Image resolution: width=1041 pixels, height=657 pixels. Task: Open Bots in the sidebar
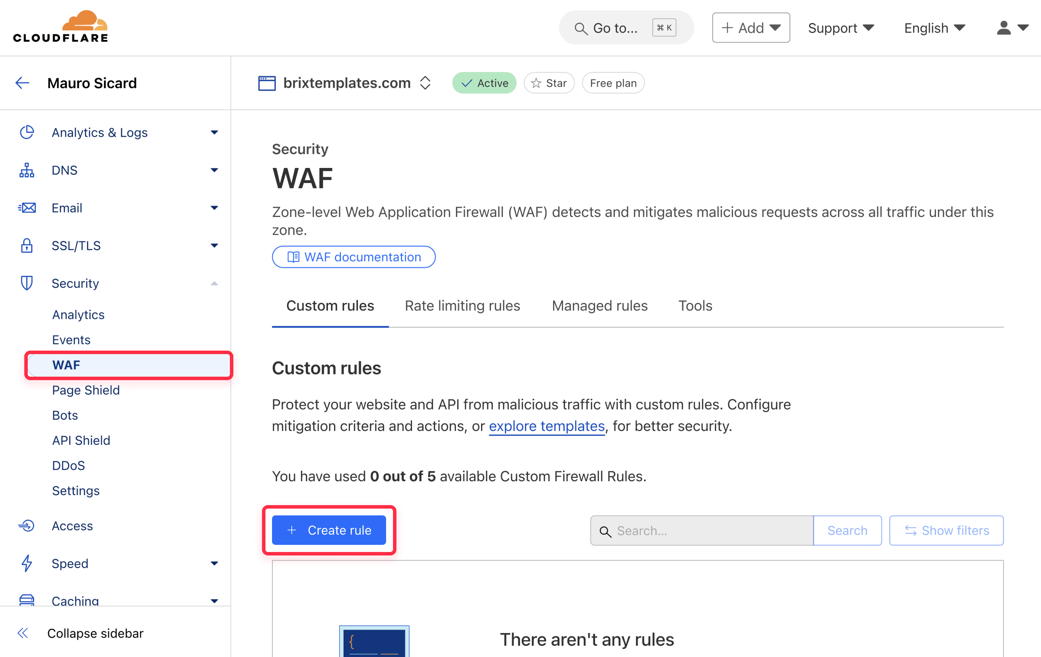coord(65,415)
